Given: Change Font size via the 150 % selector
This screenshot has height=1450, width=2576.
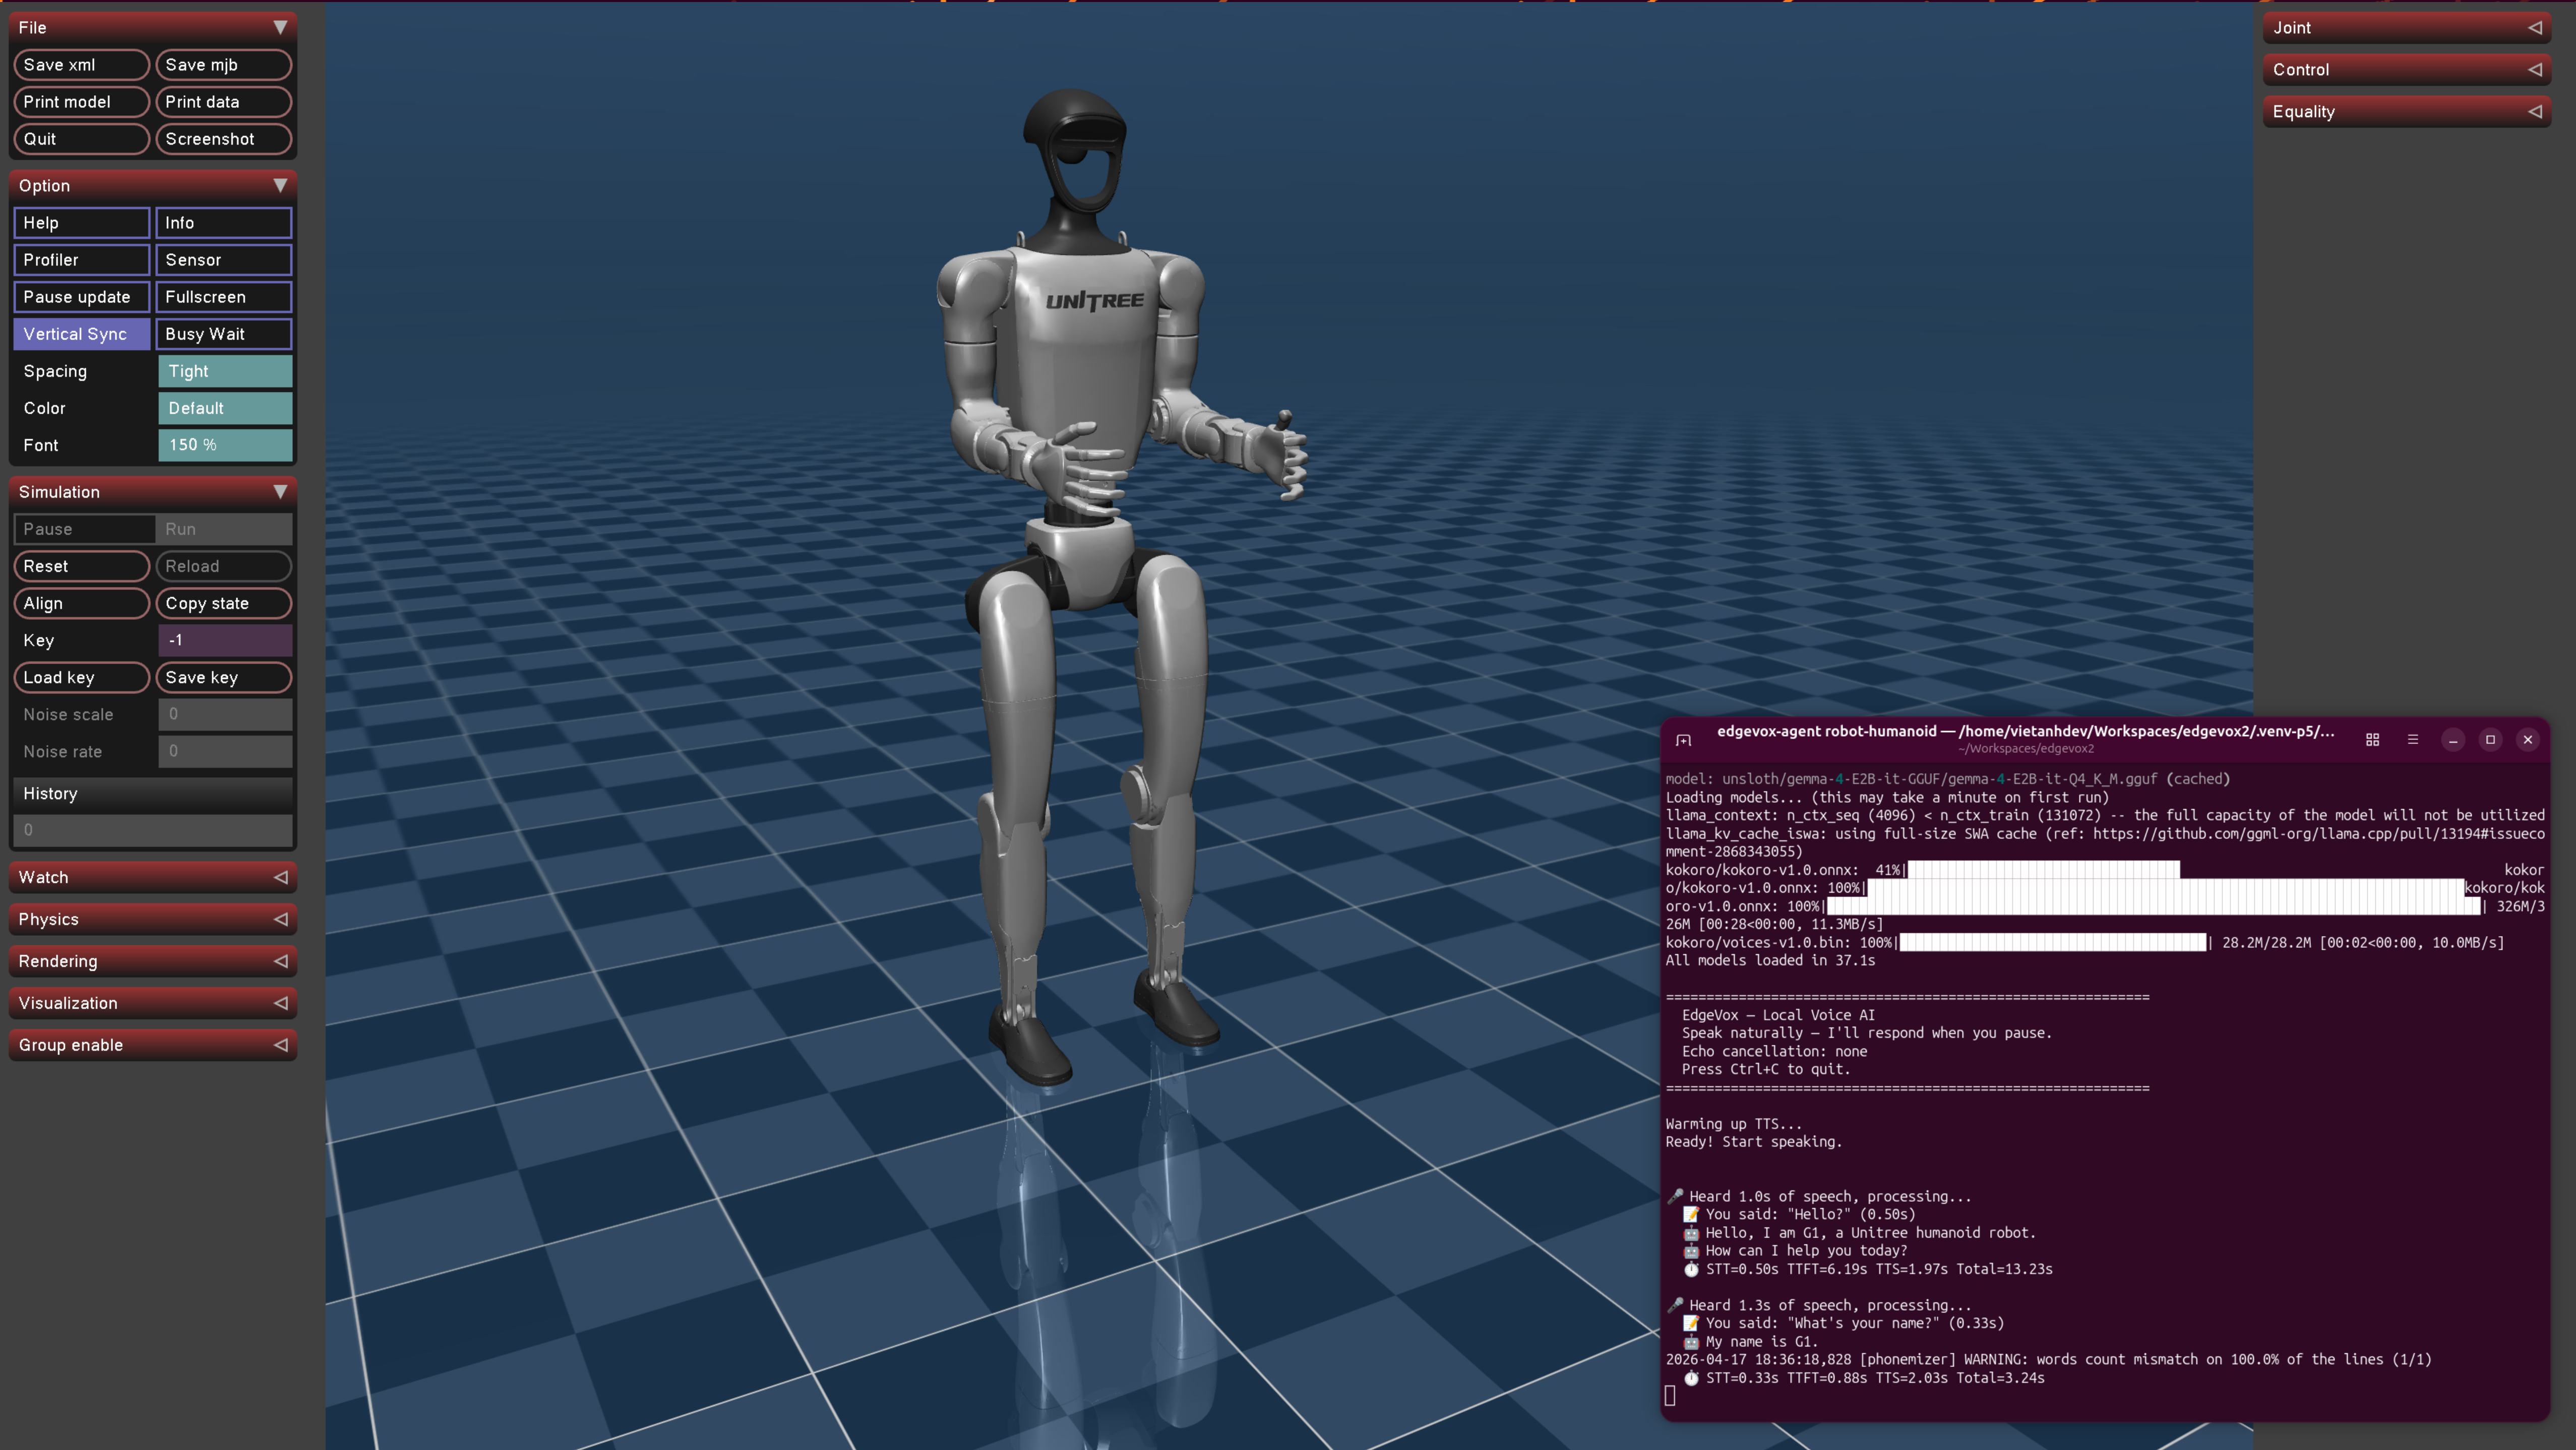Looking at the screenshot, I should [x=225, y=445].
